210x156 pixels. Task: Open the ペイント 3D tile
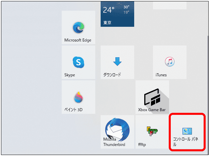[78, 97]
